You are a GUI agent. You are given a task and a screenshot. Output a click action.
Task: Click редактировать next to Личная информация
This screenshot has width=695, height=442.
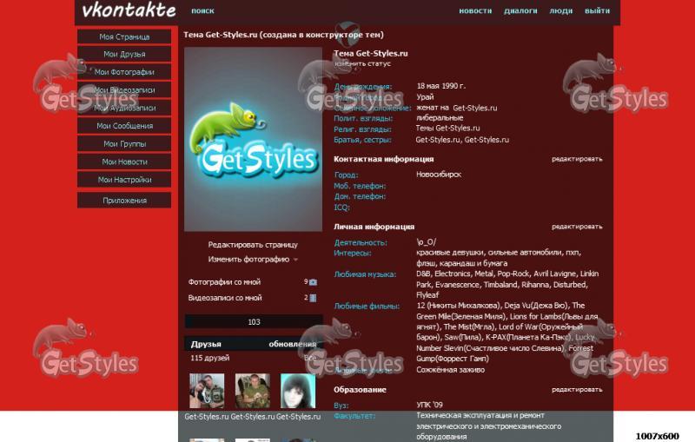pyautogui.click(x=577, y=227)
